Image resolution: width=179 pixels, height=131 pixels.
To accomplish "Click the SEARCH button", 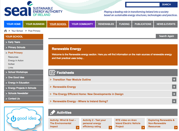I will 166,5.
